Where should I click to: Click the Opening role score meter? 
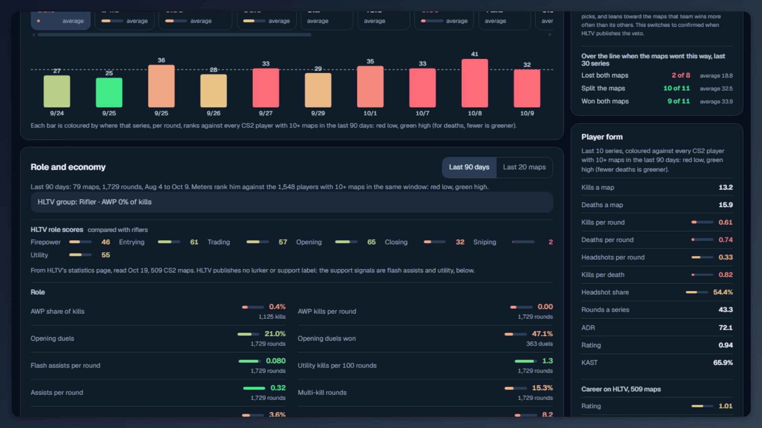[346, 242]
